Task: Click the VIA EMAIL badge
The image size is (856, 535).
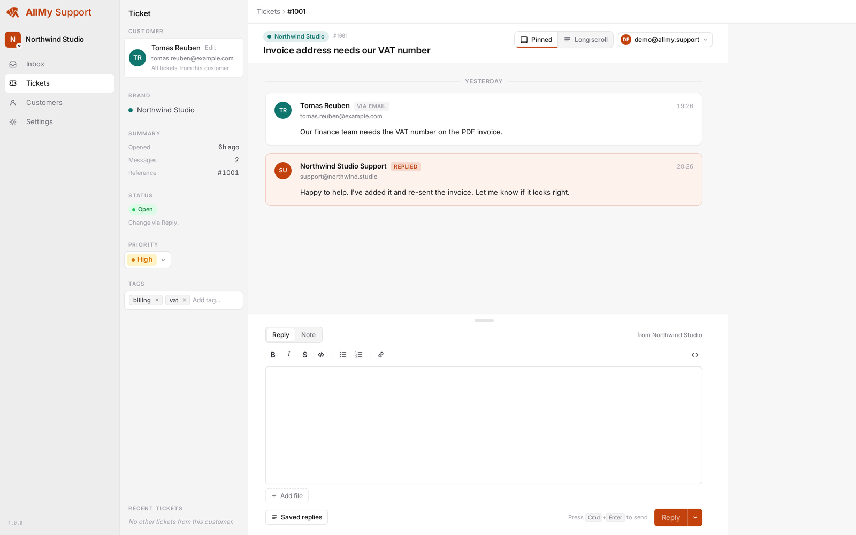Action: tap(371, 106)
